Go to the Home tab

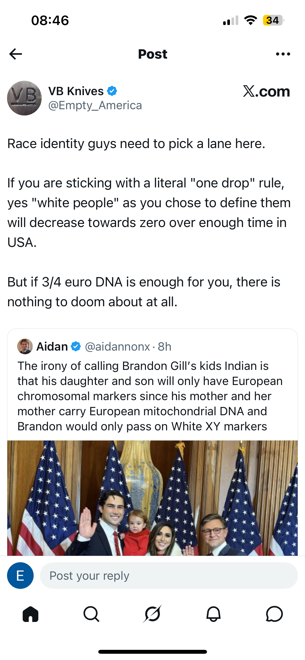point(31,614)
